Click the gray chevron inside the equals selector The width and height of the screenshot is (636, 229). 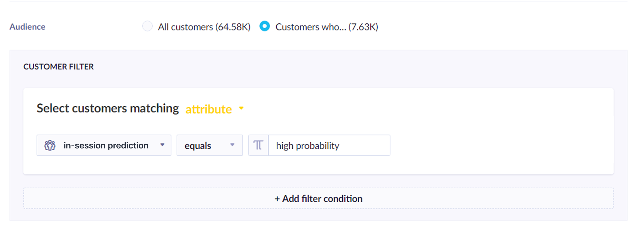coord(233,145)
